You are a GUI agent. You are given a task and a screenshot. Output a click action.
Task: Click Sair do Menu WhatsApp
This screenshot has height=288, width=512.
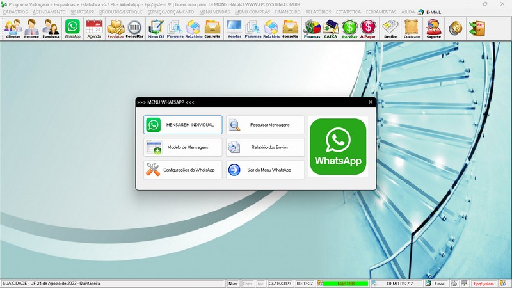[265, 170]
